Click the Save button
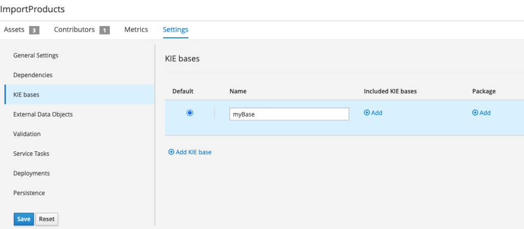Screen dimensions: 524x229 [24, 219]
